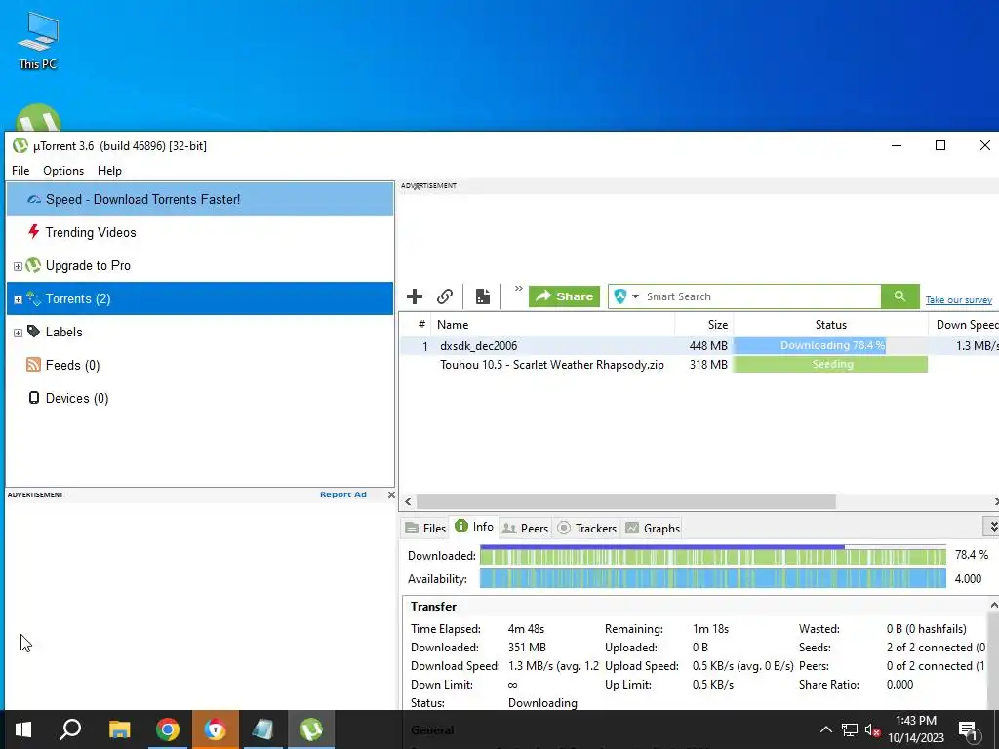Collapse the detail pane with double-chevron button
The width and height of the screenshot is (999, 749).
[x=992, y=527]
